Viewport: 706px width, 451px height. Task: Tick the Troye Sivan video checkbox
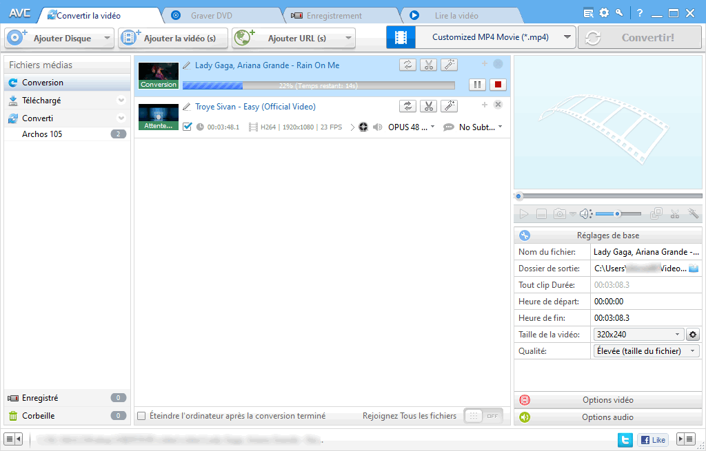click(188, 127)
